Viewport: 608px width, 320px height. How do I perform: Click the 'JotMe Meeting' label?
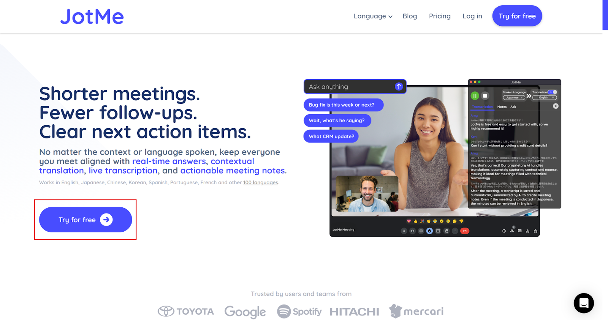(344, 230)
